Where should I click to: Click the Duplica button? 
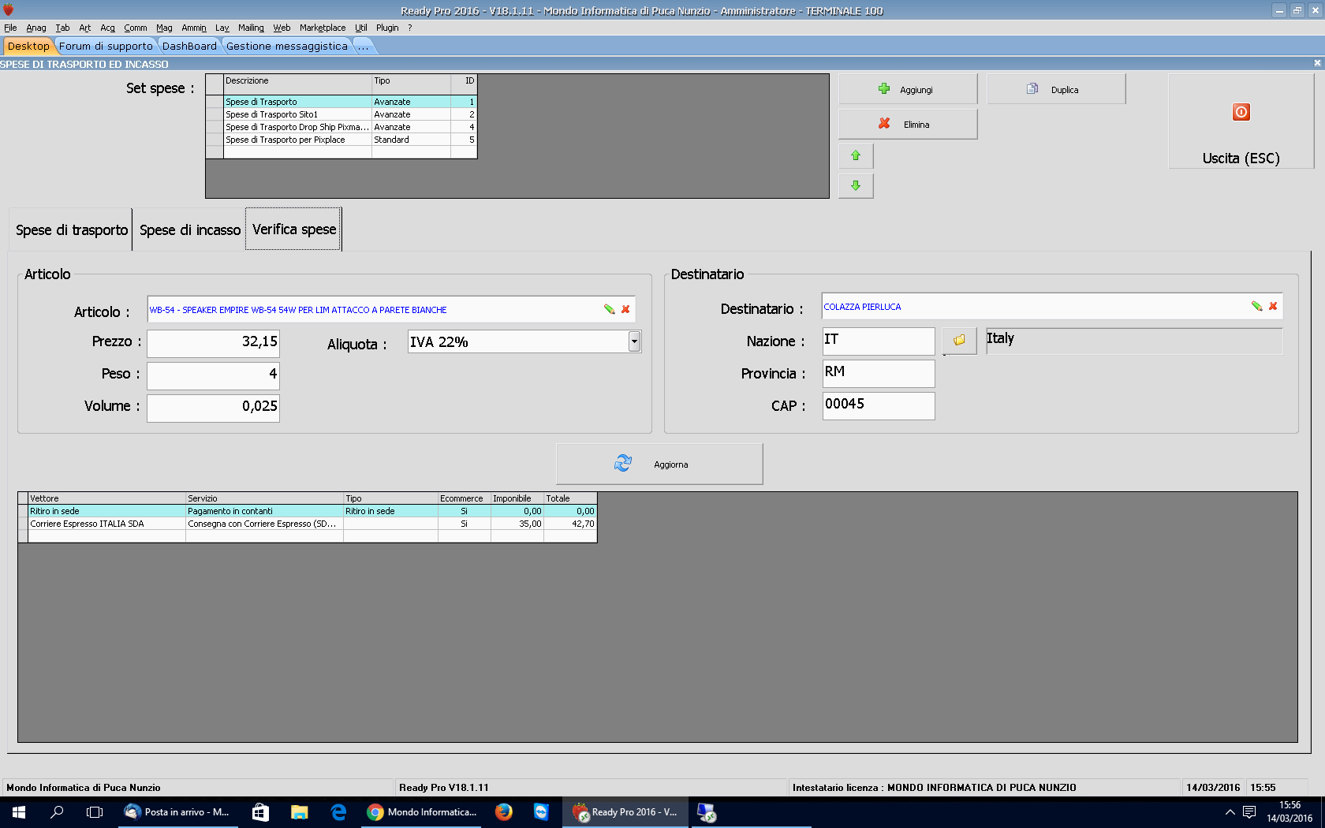point(1056,89)
